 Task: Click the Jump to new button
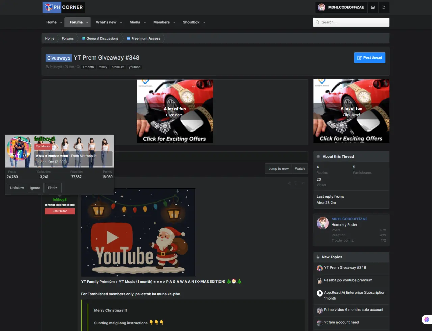(x=278, y=169)
